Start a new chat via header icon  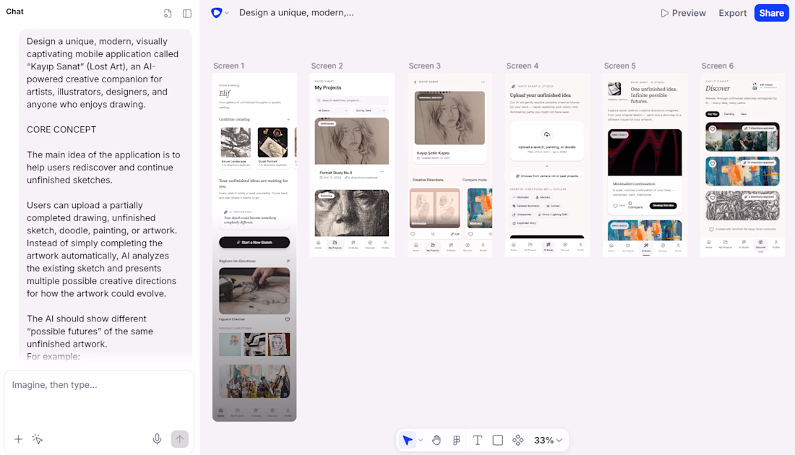pos(168,14)
